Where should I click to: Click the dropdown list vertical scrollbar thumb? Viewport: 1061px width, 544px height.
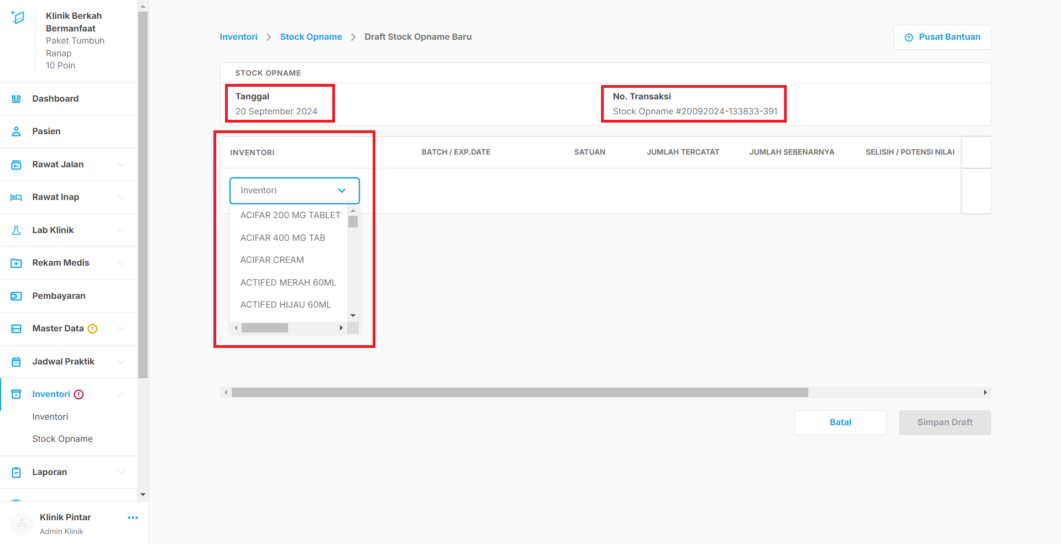[x=353, y=221]
